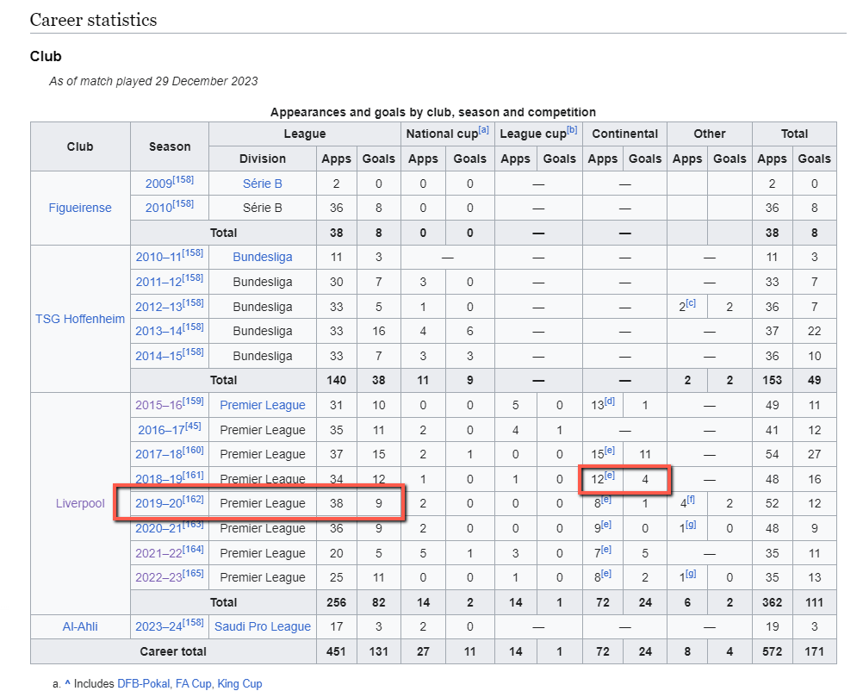The width and height of the screenshot is (863, 691).
Task: Click Career total goals value 171
Action: [814, 651]
